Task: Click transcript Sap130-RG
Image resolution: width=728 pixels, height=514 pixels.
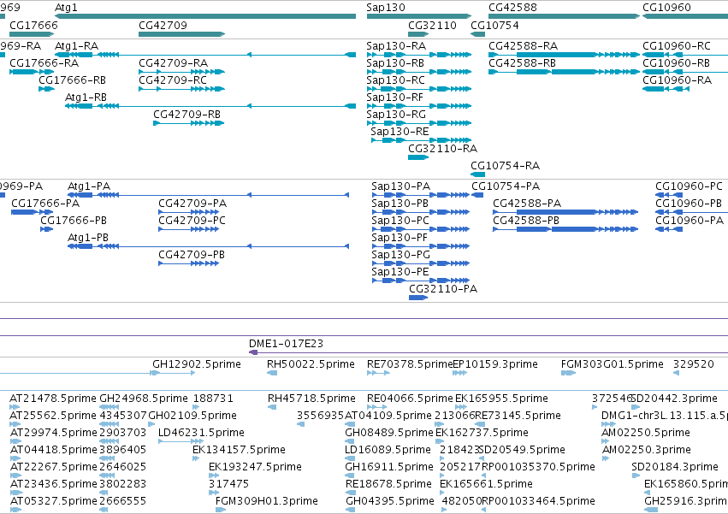Action: (419, 123)
